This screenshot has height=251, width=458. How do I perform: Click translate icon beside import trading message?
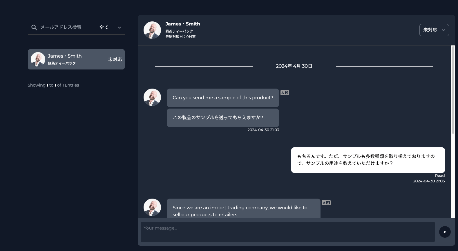pyautogui.click(x=326, y=203)
